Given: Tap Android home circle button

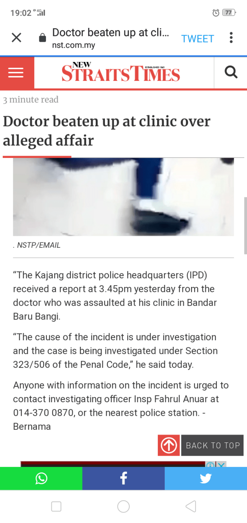Looking at the screenshot, I should pos(123,506).
